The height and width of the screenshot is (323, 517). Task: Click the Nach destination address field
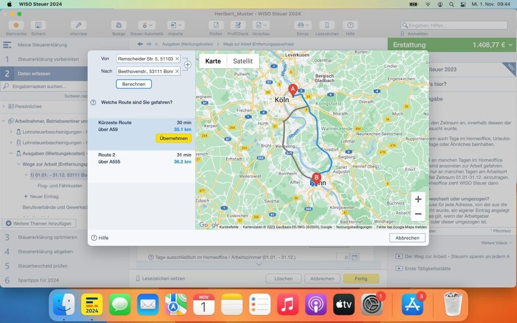pyautogui.click(x=145, y=72)
